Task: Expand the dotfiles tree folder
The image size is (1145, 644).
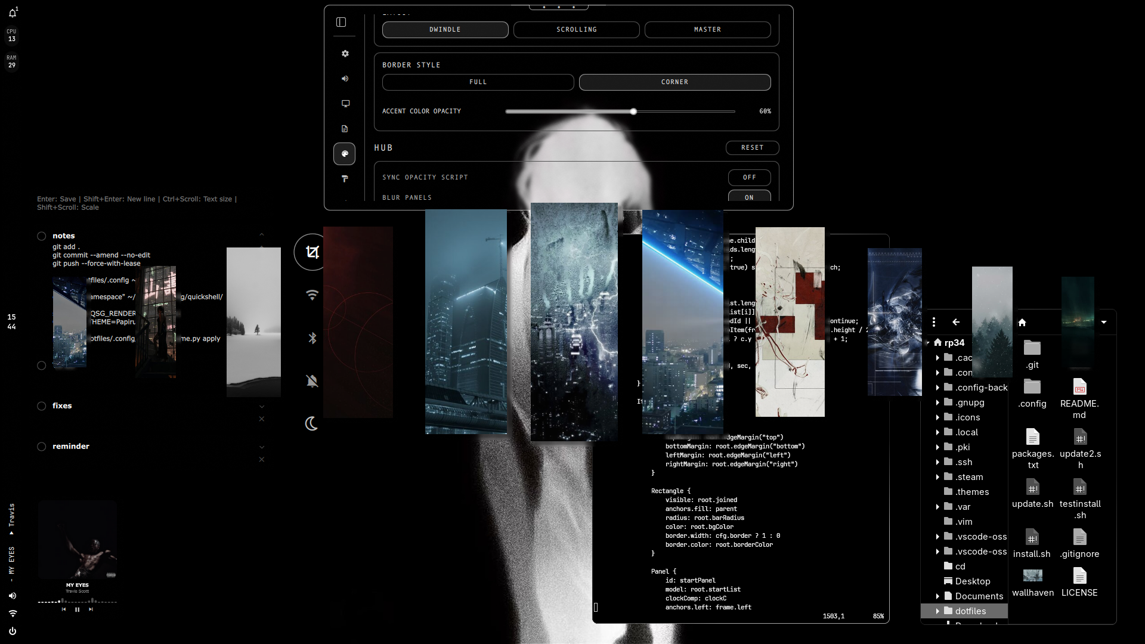Action: point(937,611)
